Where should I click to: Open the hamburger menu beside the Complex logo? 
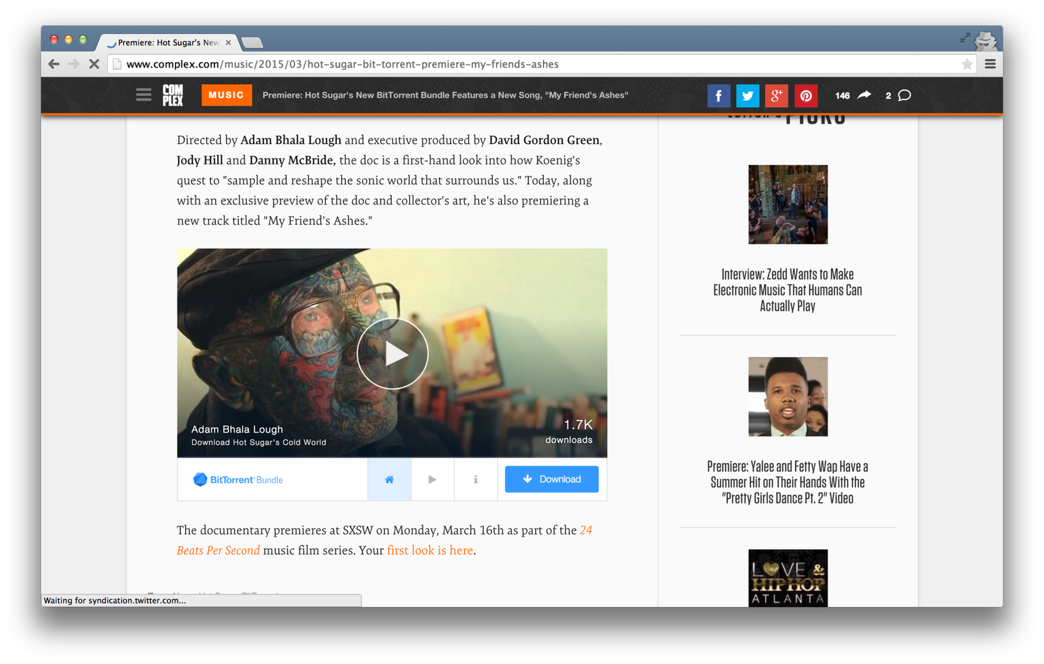point(143,95)
